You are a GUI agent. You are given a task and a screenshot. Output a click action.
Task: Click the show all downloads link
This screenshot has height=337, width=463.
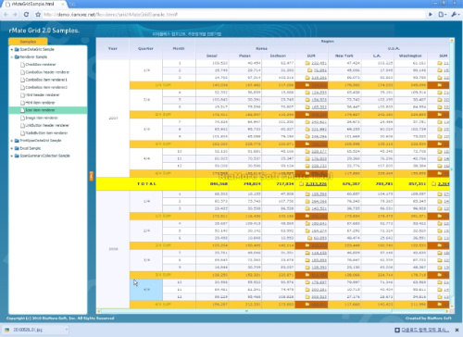coord(424,331)
